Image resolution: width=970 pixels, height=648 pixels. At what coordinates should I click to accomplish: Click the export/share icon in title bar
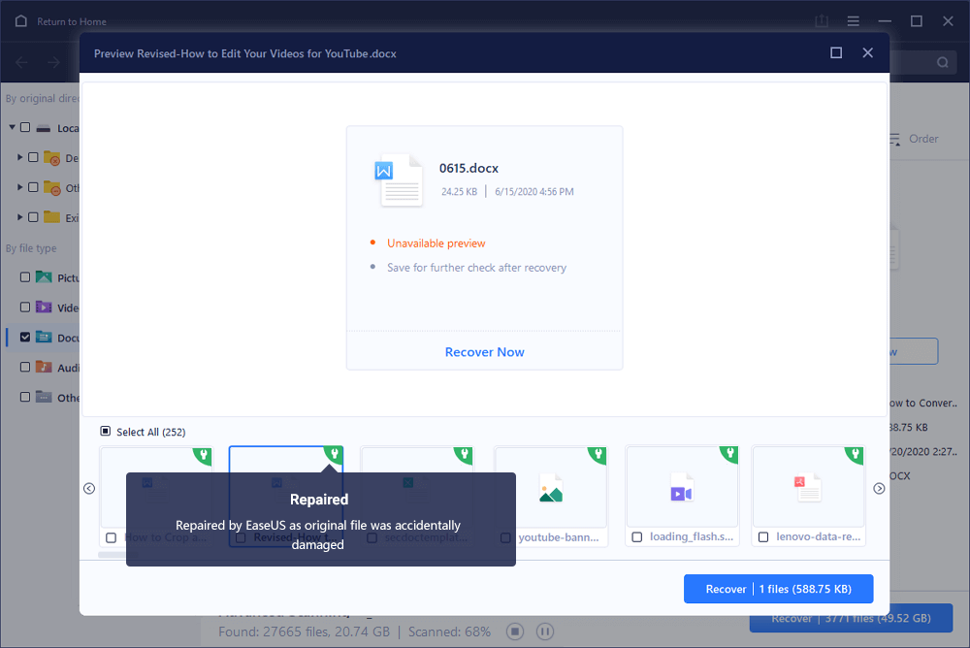pos(821,20)
